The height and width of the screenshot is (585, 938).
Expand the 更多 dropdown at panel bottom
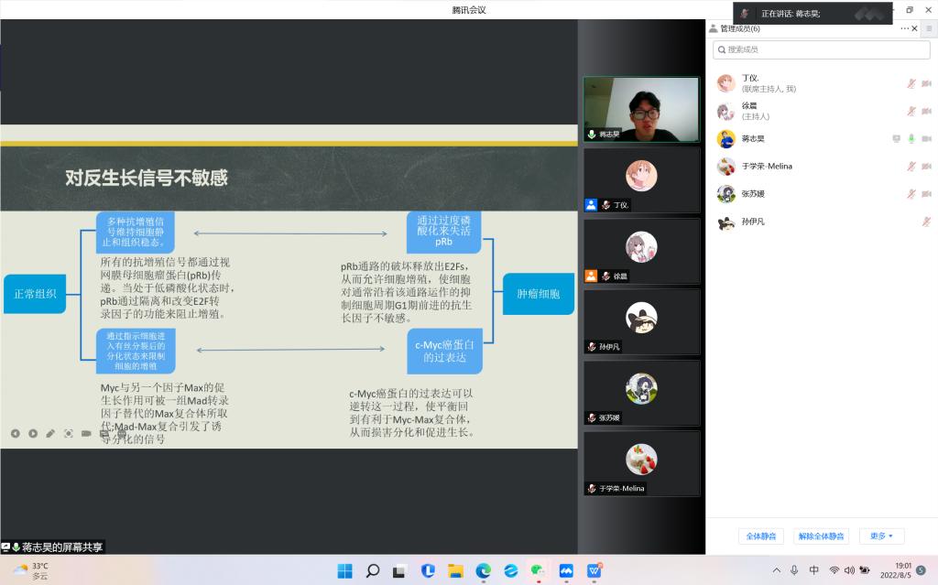[x=882, y=536]
